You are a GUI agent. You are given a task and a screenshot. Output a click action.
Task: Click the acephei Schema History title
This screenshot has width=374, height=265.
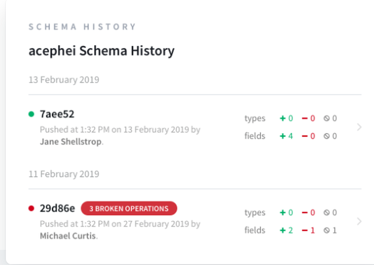101,51
